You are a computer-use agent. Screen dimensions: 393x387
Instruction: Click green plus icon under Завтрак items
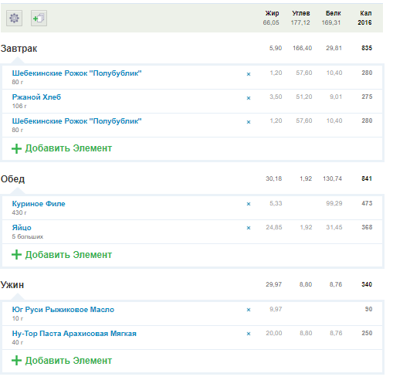click(16, 148)
